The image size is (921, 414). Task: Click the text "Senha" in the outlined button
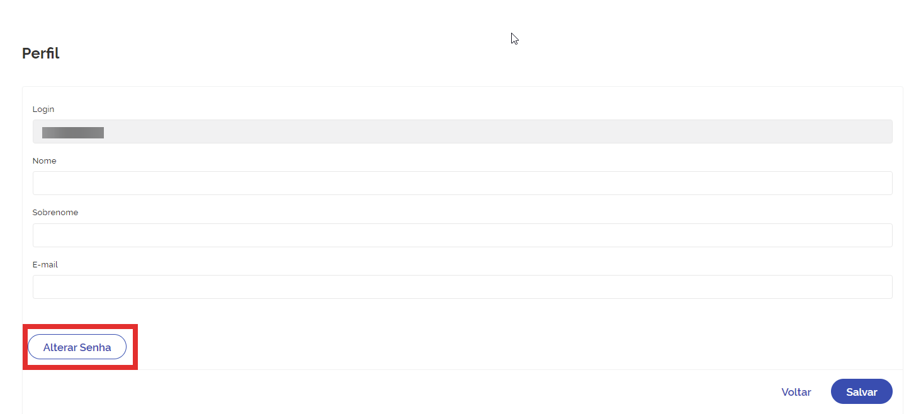click(x=96, y=347)
